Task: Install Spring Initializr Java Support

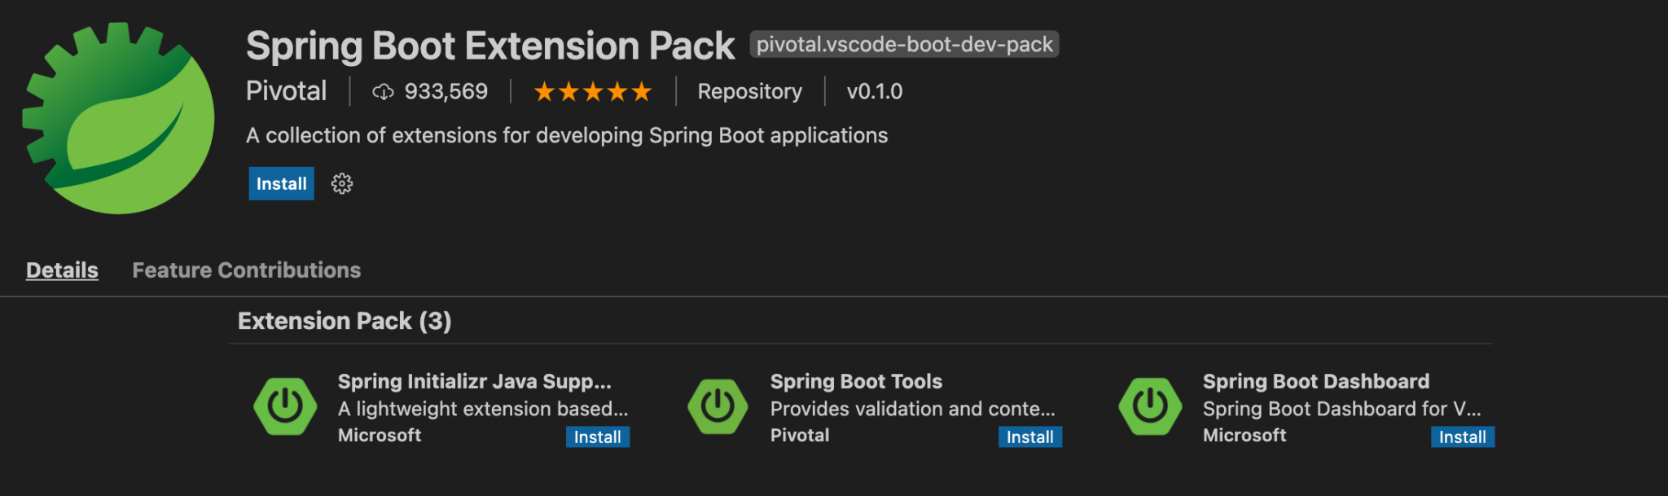Action: point(598,437)
